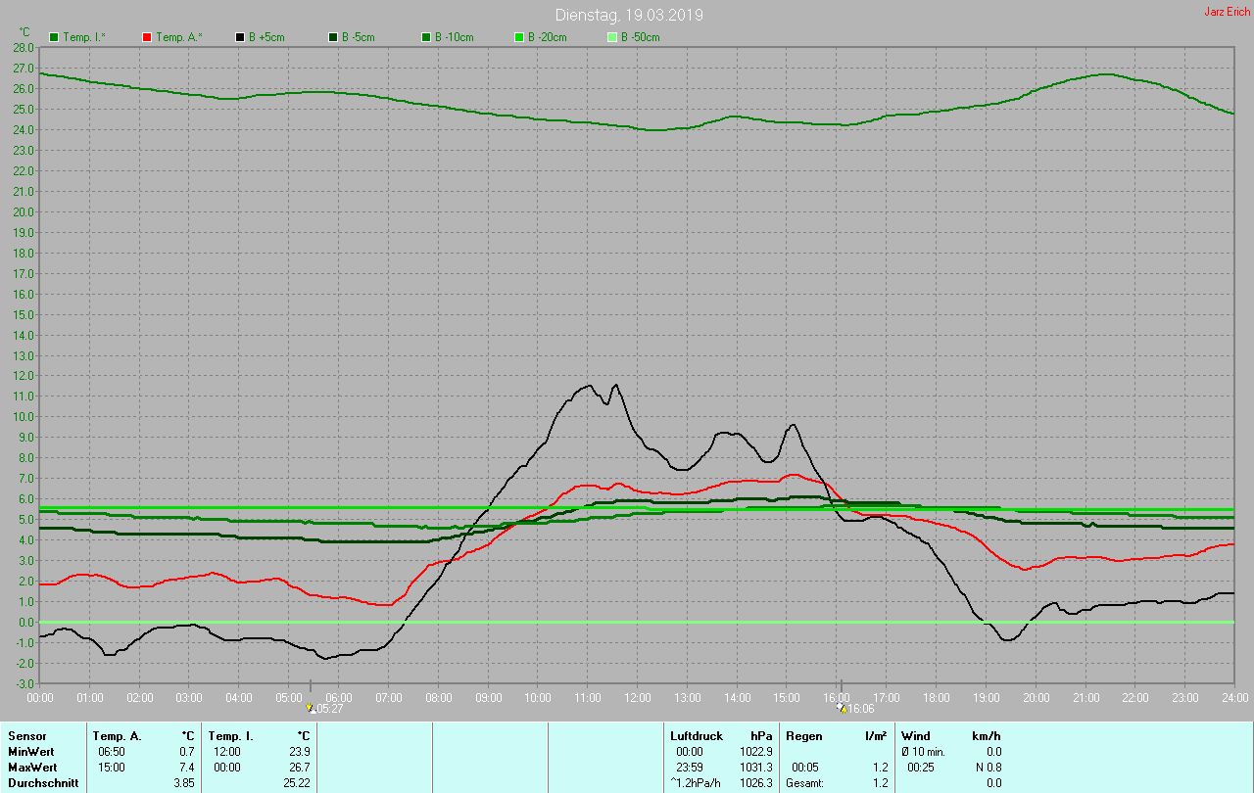
Task: Click the 00:25 wind time cell
Action: (921, 768)
